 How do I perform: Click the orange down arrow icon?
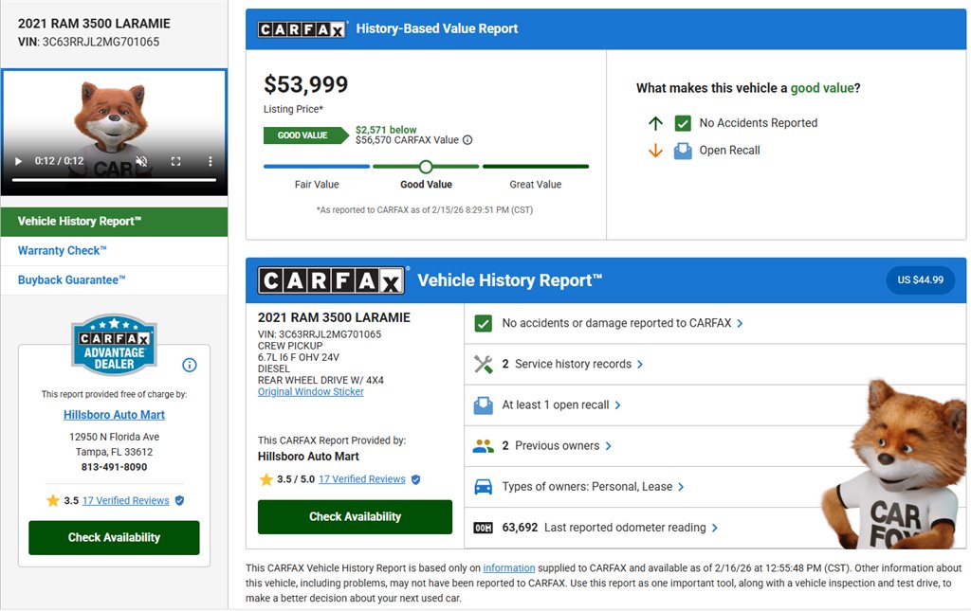[x=655, y=151]
